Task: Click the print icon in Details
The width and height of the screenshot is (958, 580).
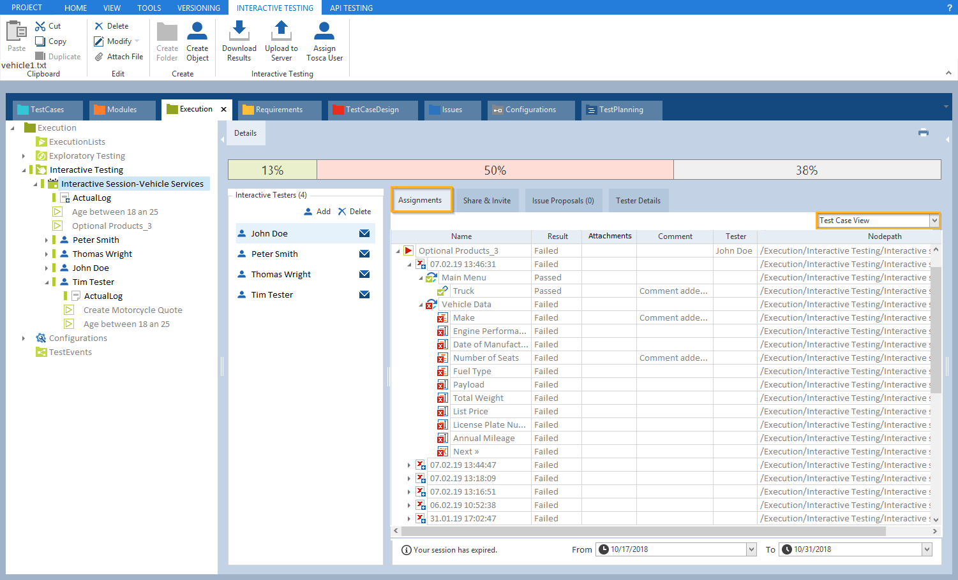Action: (x=923, y=133)
